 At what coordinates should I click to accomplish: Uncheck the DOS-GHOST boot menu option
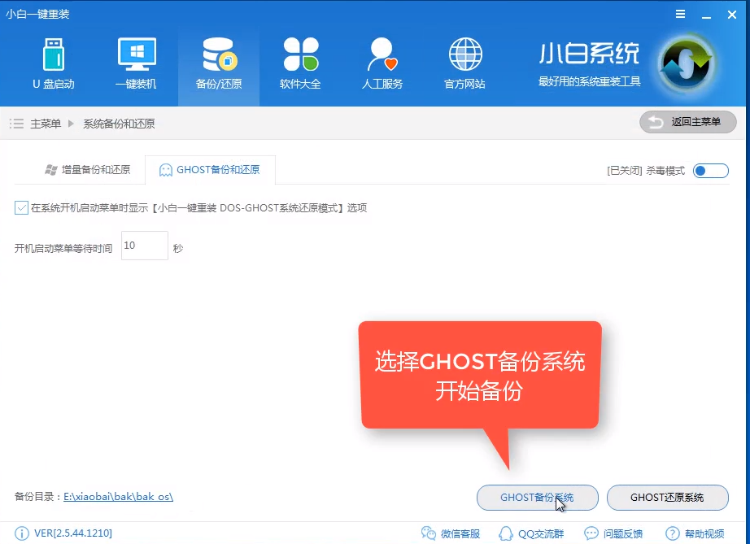point(21,208)
